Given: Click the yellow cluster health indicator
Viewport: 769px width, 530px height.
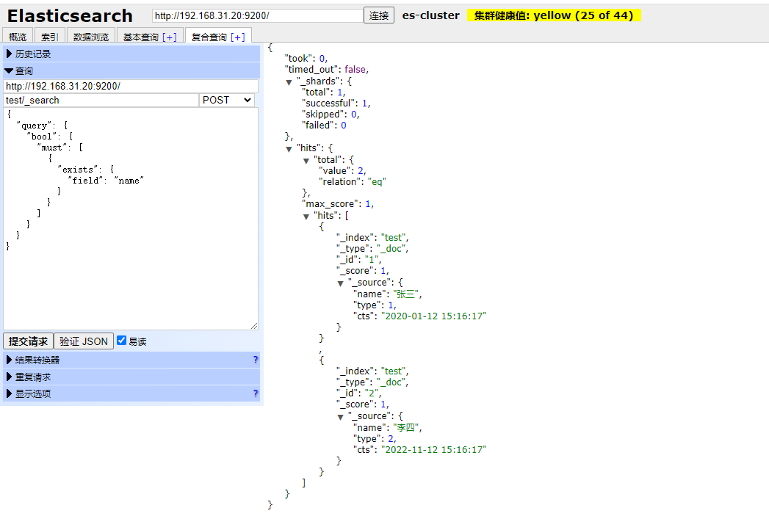Looking at the screenshot, I should point(554,15).
